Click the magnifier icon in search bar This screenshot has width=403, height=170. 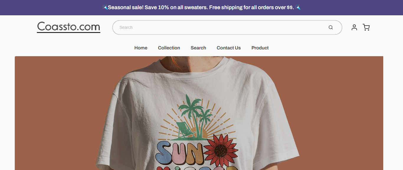pyautogui.click(x=331, y=27)
